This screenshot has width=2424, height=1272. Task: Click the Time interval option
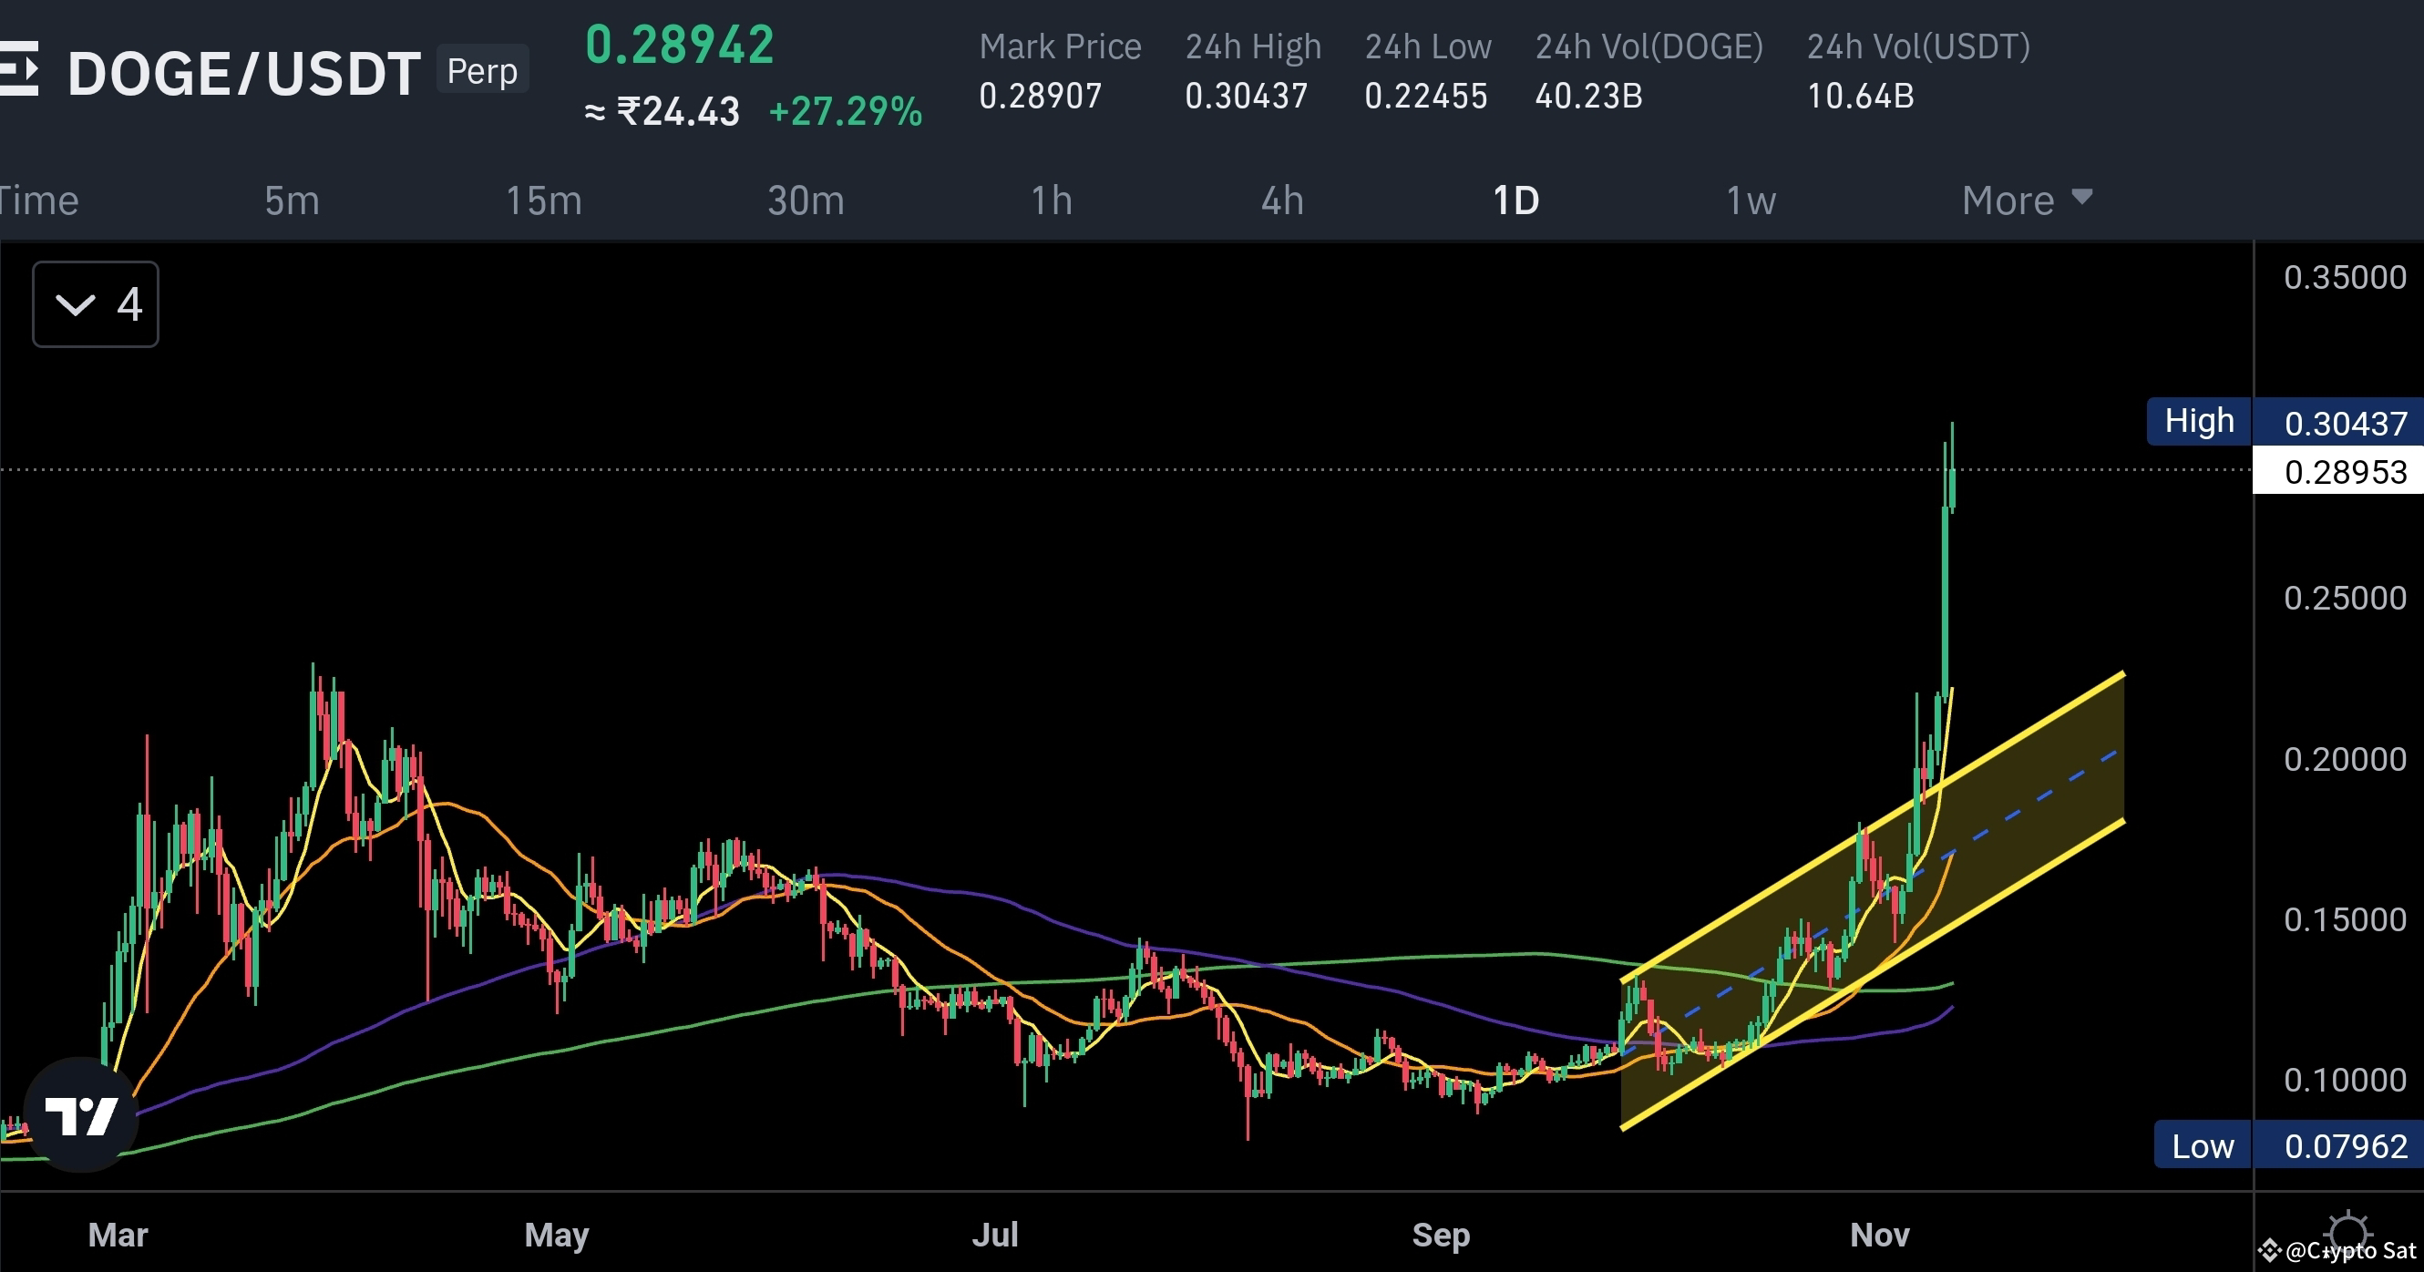[37, 200]
